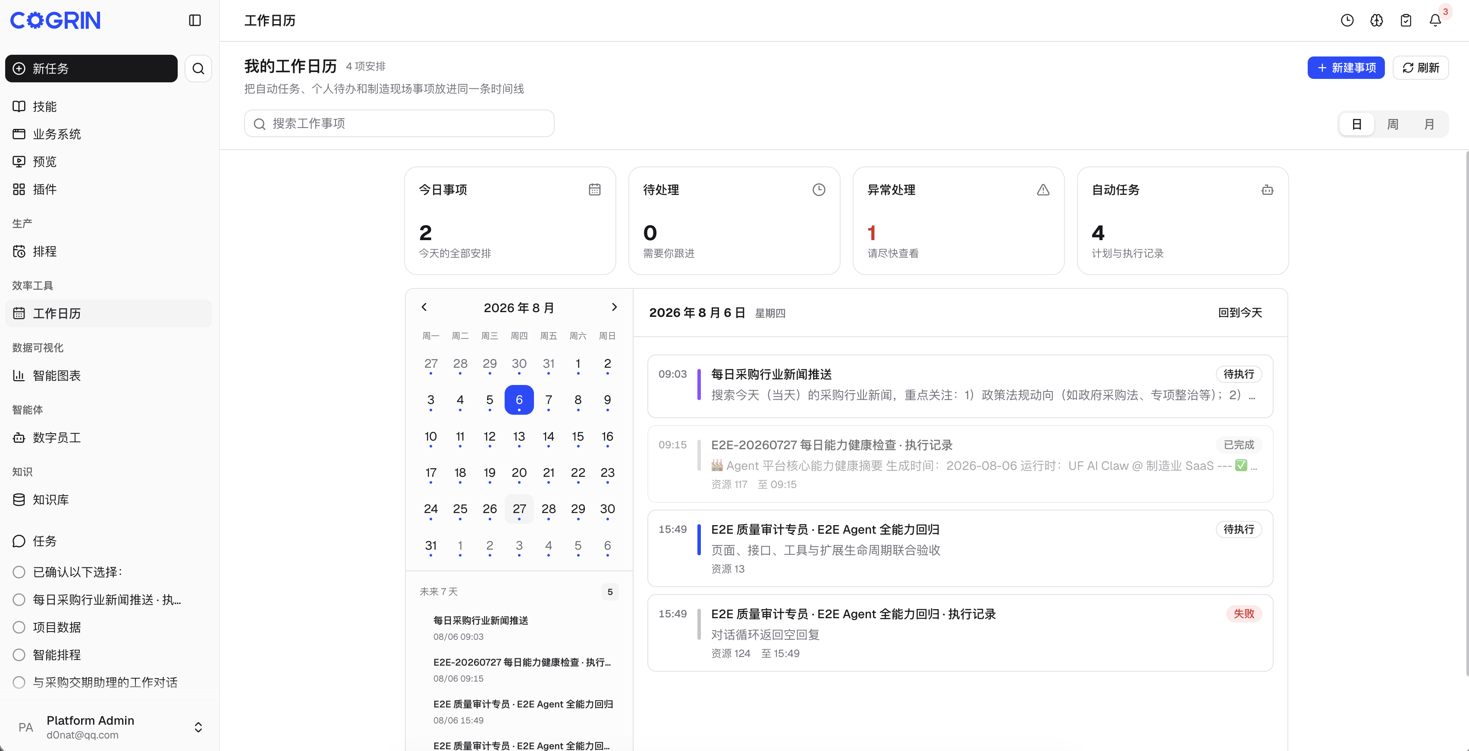Image resolution: width=1469 pixels, height=751 pixels.
Task: Click the 新任务 button
Action: (91, 69)
